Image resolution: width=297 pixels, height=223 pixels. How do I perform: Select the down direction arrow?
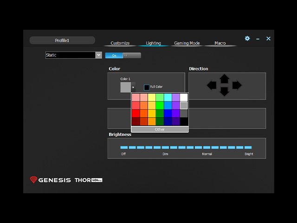[225, 92]
